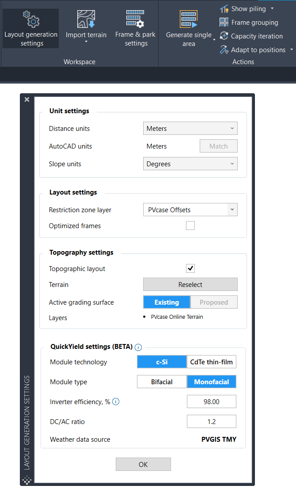Click the Generate single area icon
The width and height of the screenshot is (296, 493).
[189, 20]
